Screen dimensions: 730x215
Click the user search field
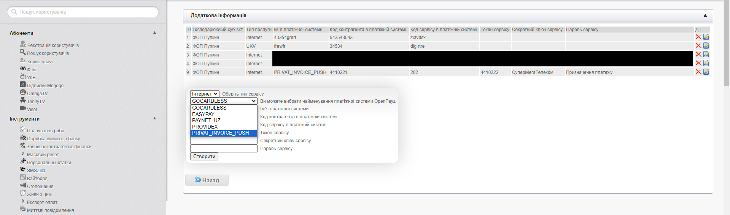tap(83, 12)
